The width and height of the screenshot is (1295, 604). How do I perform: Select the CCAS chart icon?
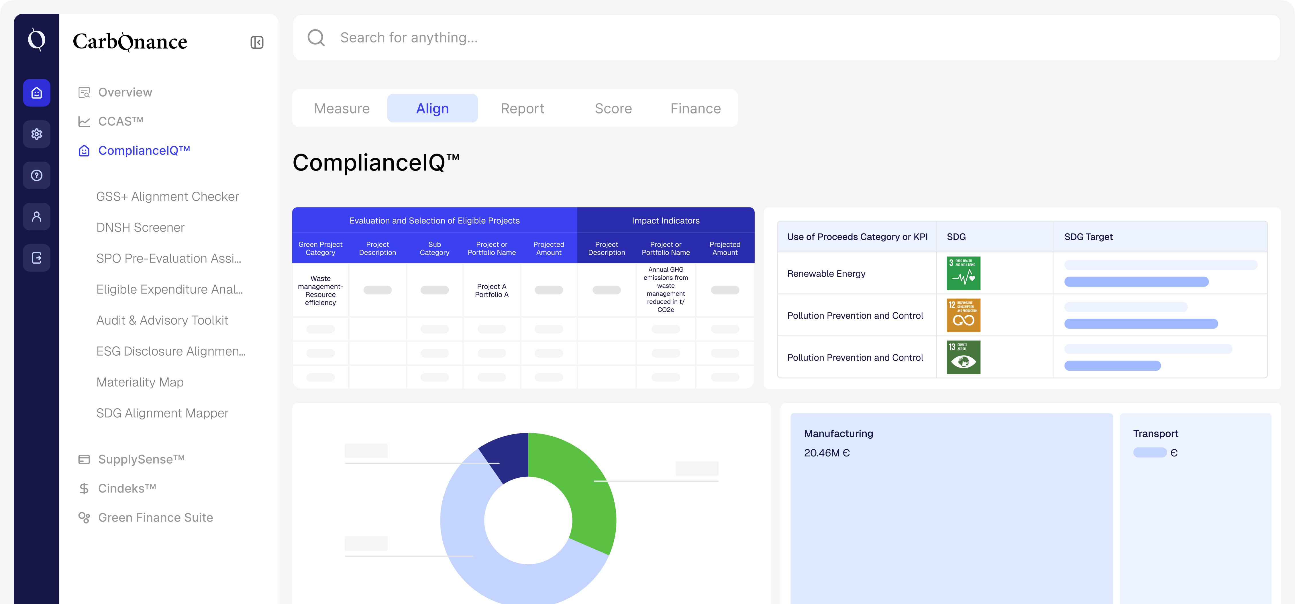pos(84,121)
